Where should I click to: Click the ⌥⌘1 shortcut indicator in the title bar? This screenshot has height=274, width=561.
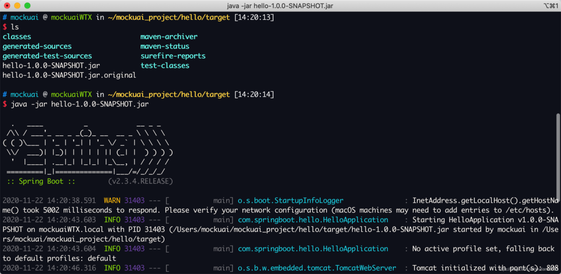click(x=548, y=5)
